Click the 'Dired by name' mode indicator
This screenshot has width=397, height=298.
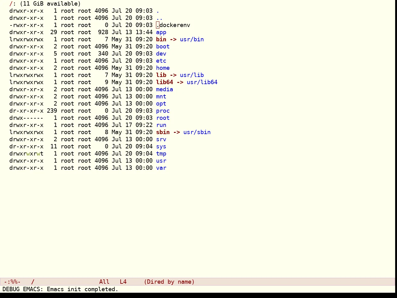tap(169, 282)
